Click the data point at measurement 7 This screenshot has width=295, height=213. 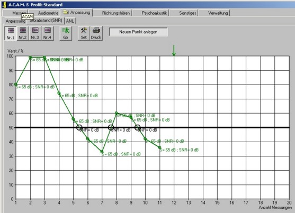(x=102, y=152)
